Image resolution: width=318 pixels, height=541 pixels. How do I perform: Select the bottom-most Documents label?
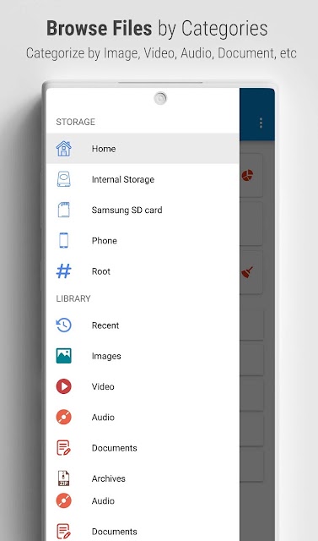tap(114, 532)
